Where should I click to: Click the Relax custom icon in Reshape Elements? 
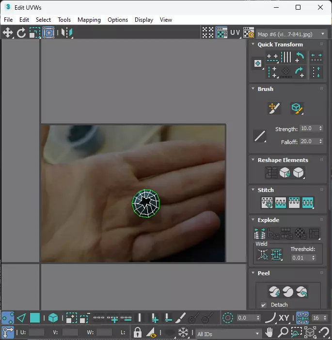(299, 173)
